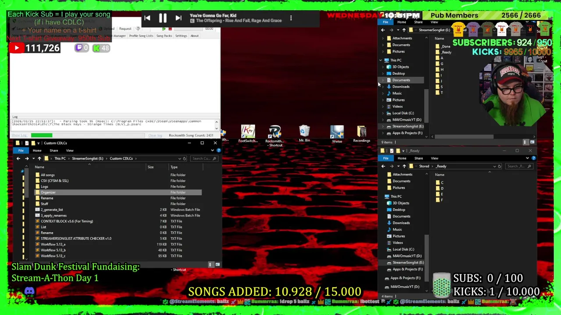Go back in StreamerSonglist (E:) window

point(383,30)
